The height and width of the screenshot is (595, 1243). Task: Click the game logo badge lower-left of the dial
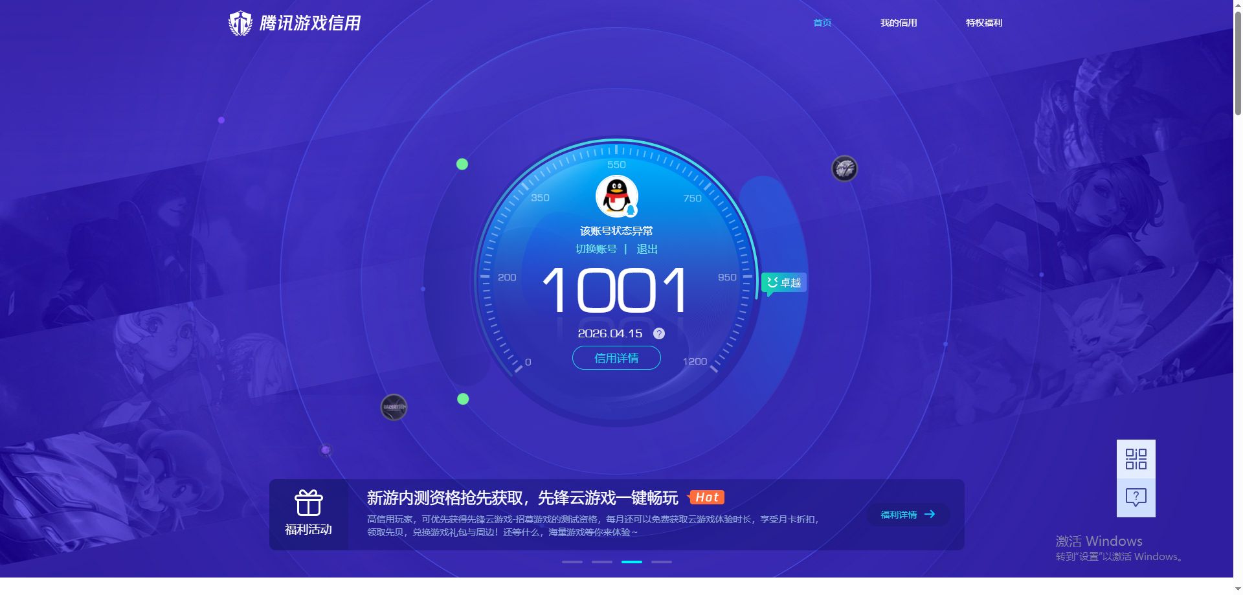pyautogui.click(x=394, y=407)
